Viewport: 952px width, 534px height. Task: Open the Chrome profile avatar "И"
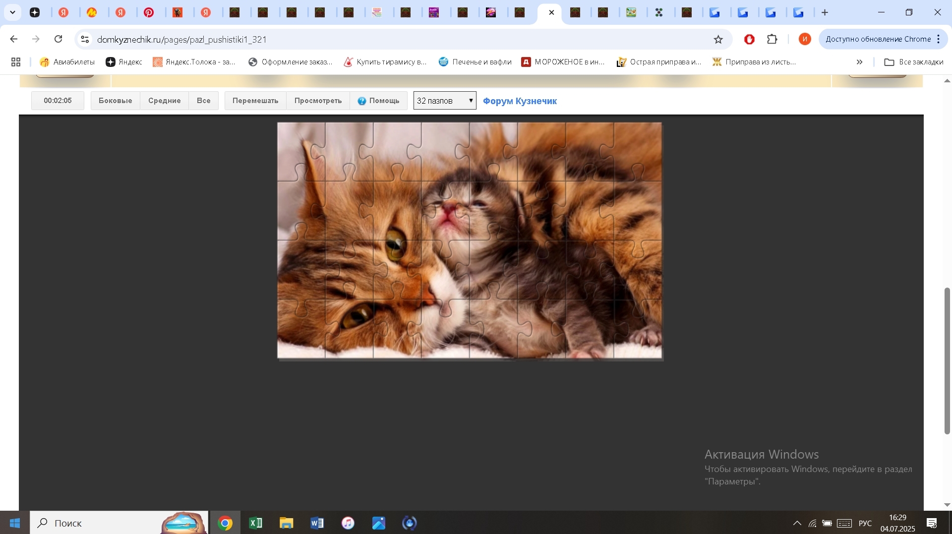805,39
